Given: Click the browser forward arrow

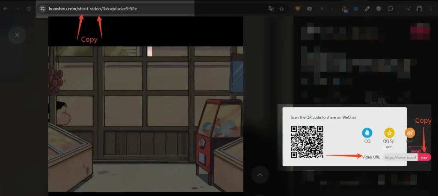Looking at the screenshot, I should (17, 9).
